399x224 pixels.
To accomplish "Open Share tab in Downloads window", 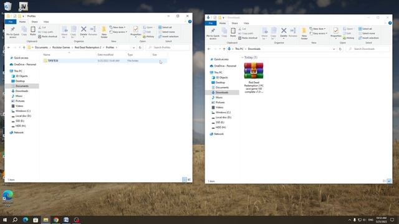I will [x=234, y=24].
